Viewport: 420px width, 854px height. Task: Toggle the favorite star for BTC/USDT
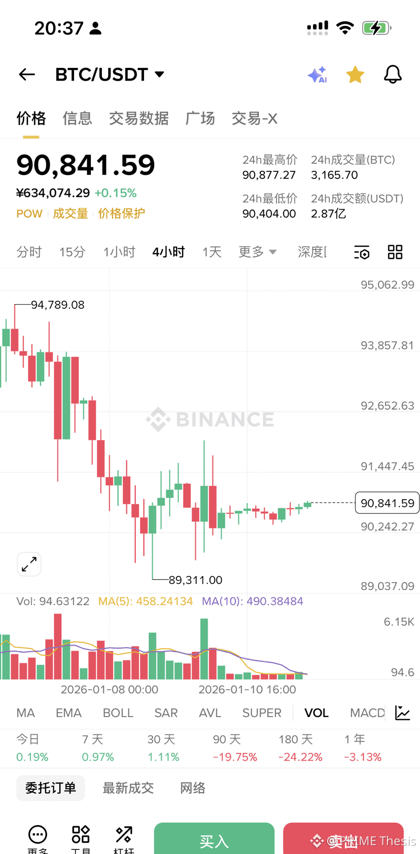tap(355, 74)
